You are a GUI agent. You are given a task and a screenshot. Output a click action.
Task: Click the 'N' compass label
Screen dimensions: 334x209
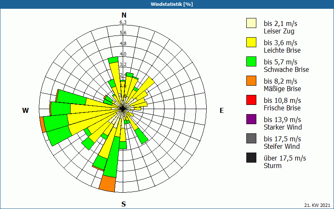124,15
